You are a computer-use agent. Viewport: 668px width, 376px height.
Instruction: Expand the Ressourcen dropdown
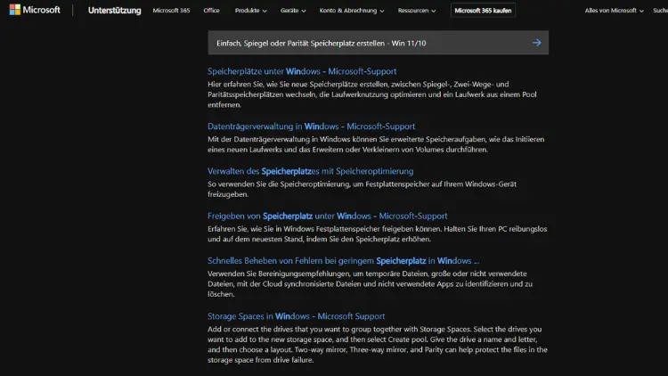(417, 10)
